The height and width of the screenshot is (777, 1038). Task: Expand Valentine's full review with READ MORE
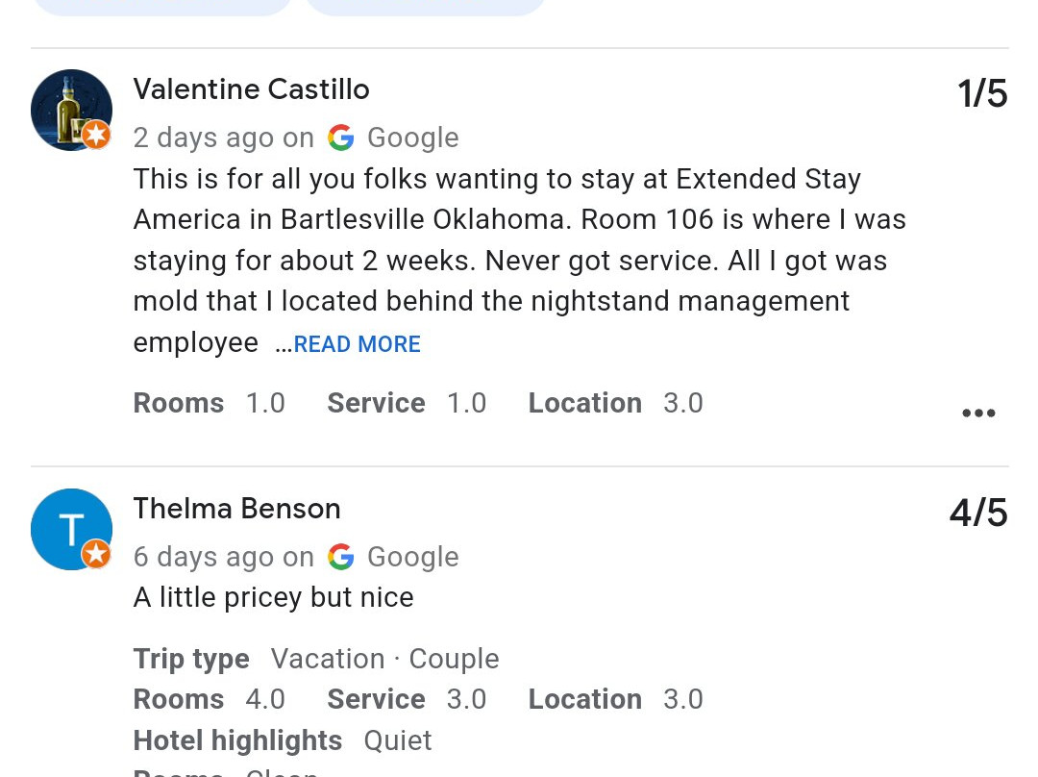point(357,344)
